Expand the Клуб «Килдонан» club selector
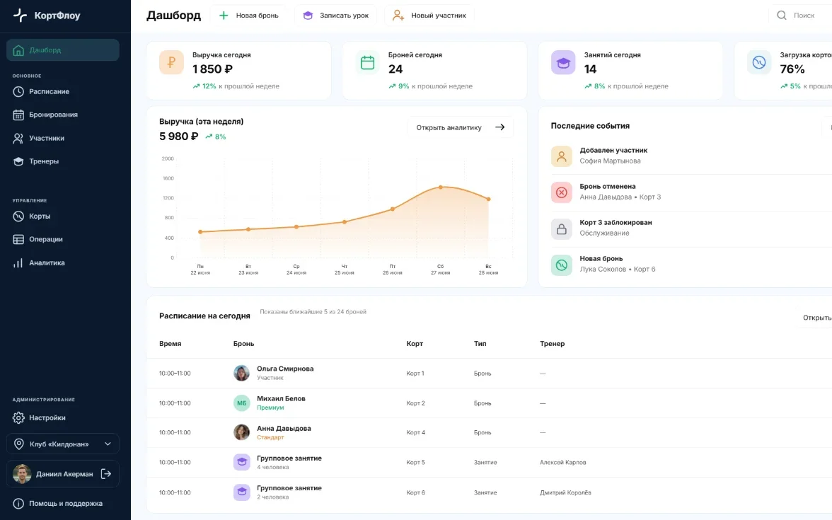 coord(62,444)
